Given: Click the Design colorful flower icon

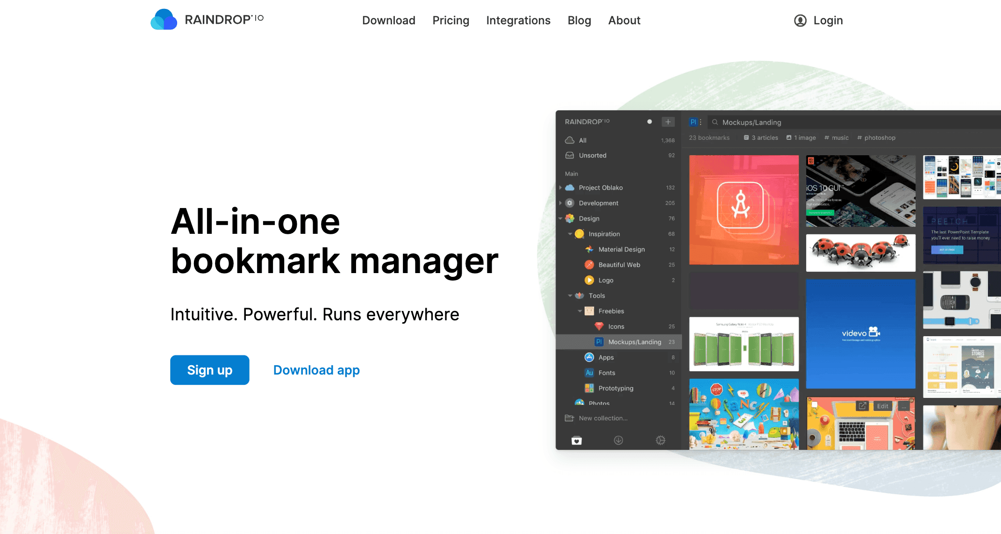Looking at the screenshot, I should click(x=570, y=218).
